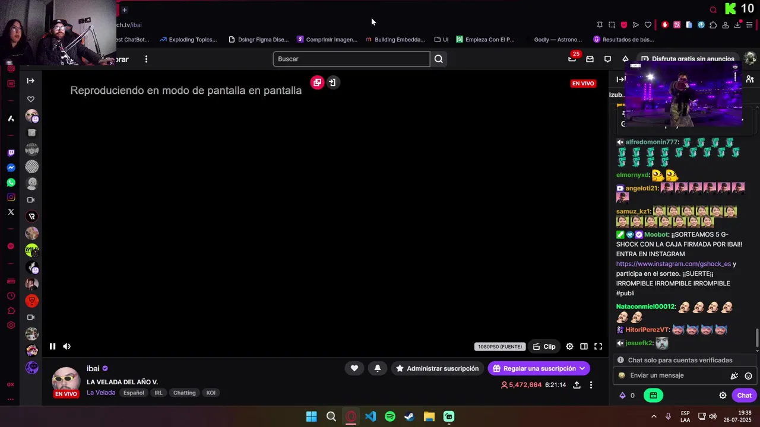Viewport: 760px width, 427px height.
Task: Open emote picker smiley in chat input
Action: coord(748,376)
